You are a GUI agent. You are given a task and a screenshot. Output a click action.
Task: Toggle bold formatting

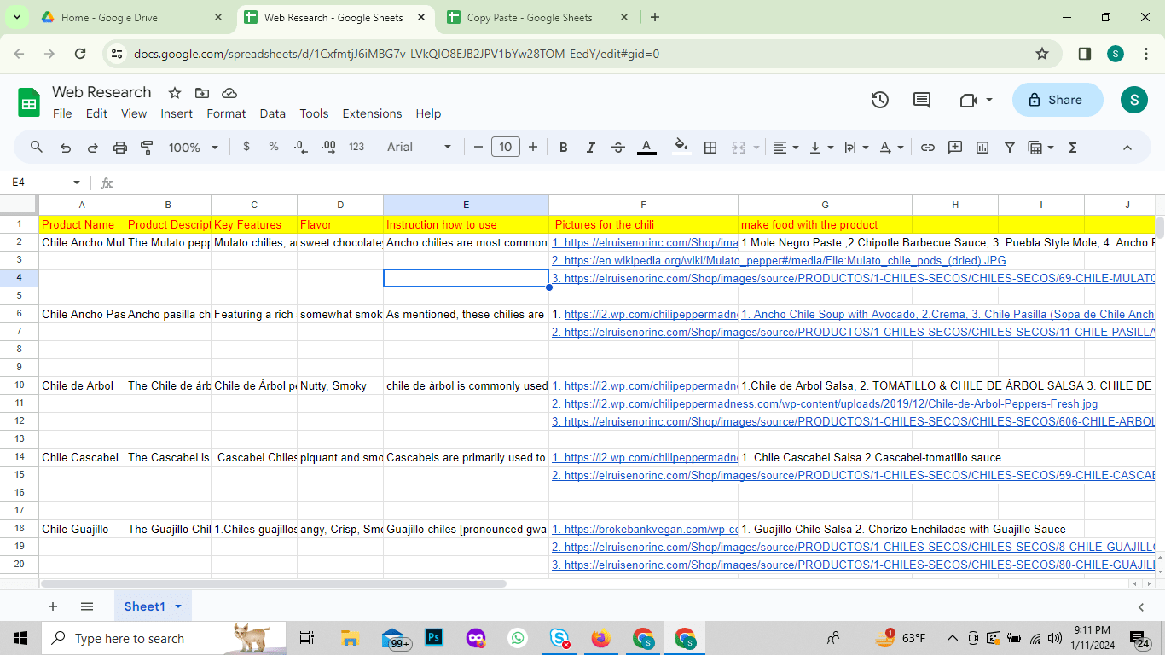click(x=564, y=148)
